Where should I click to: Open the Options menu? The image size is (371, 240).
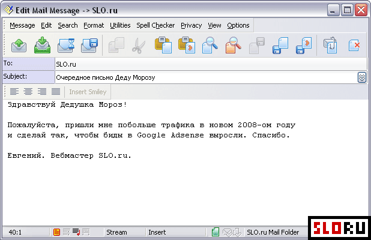[238, 25]
